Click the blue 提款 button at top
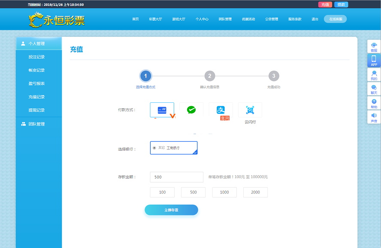381x248 pixels. coord(341,5)
